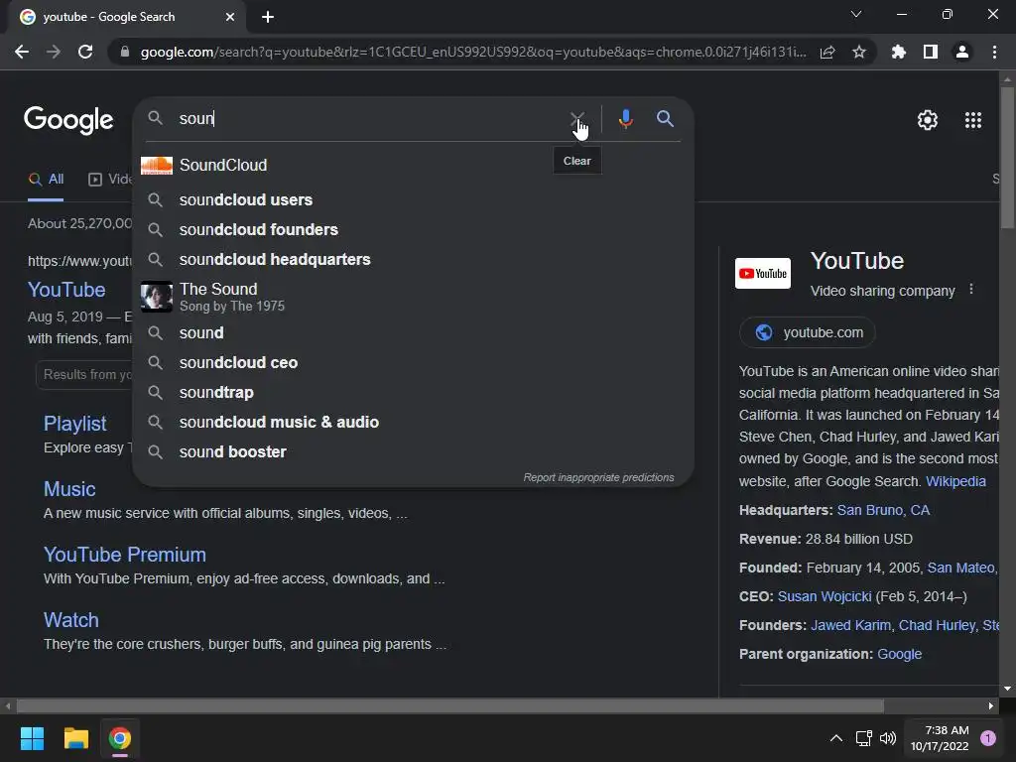1016x762 pixels.
Task: Click Chrome icon in taskbar
Action: [120, 738]
